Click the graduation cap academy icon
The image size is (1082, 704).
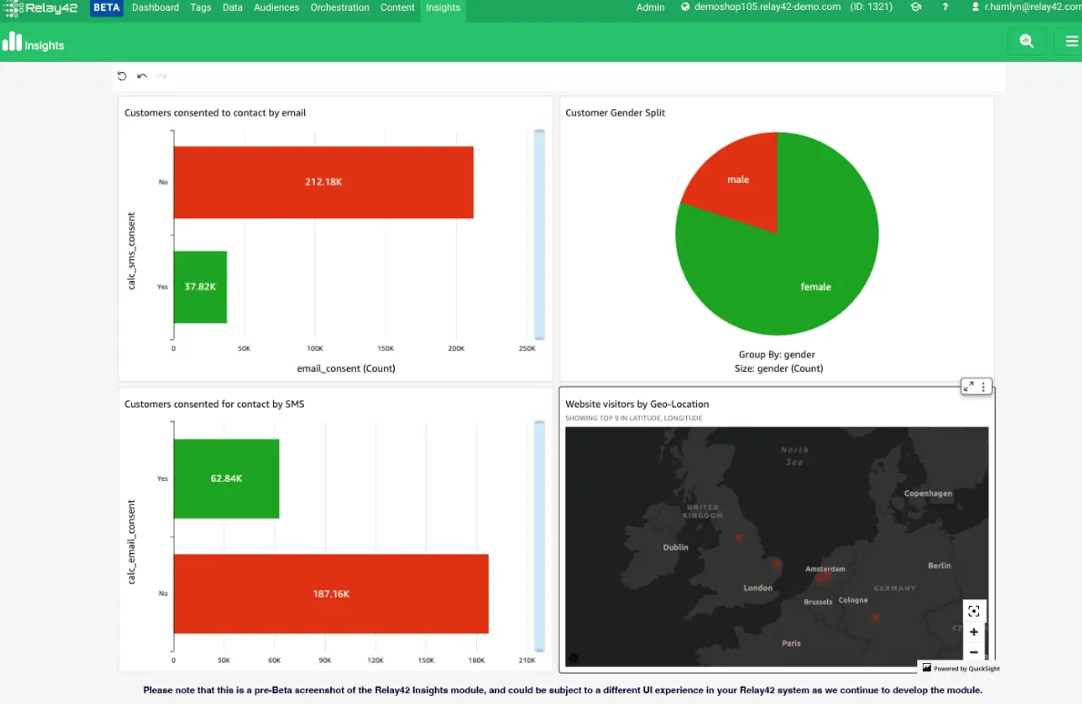pos(915,7)
